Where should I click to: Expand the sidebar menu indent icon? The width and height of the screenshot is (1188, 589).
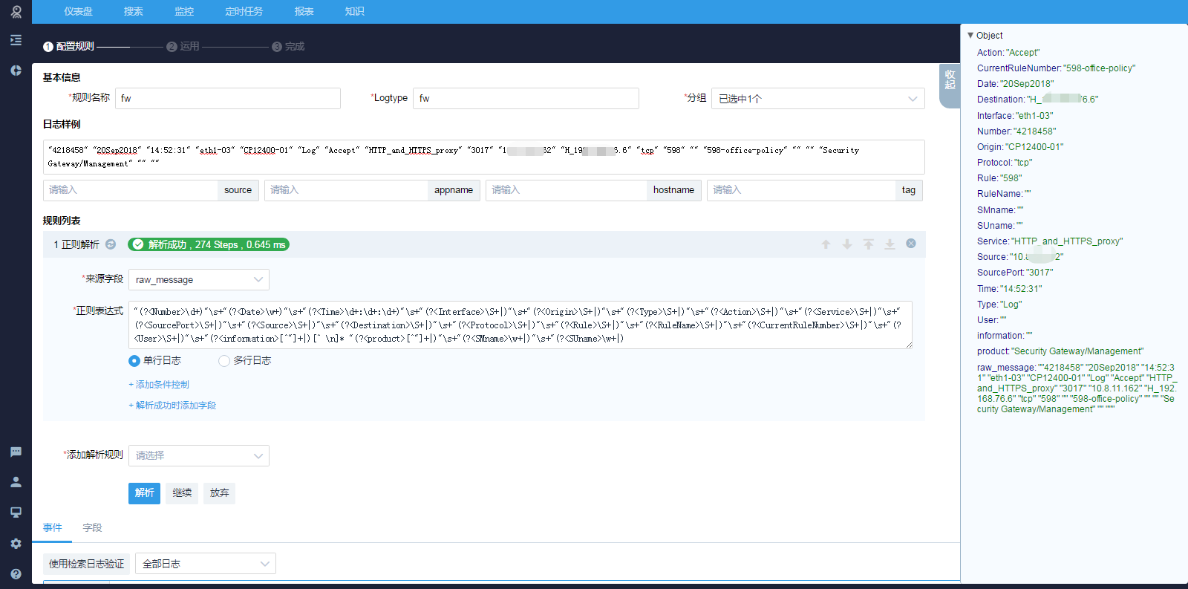tap(16, 40)
